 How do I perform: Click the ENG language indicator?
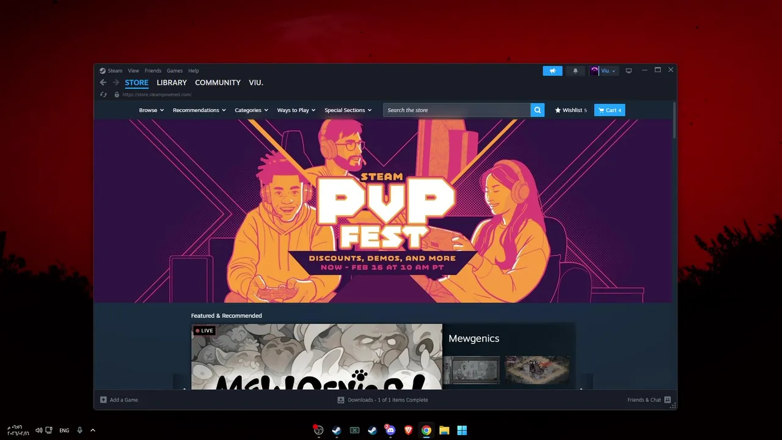coord(64,430)
